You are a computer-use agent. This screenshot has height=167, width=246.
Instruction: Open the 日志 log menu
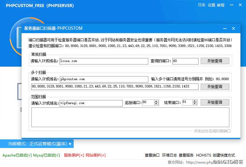coord(202,5)
